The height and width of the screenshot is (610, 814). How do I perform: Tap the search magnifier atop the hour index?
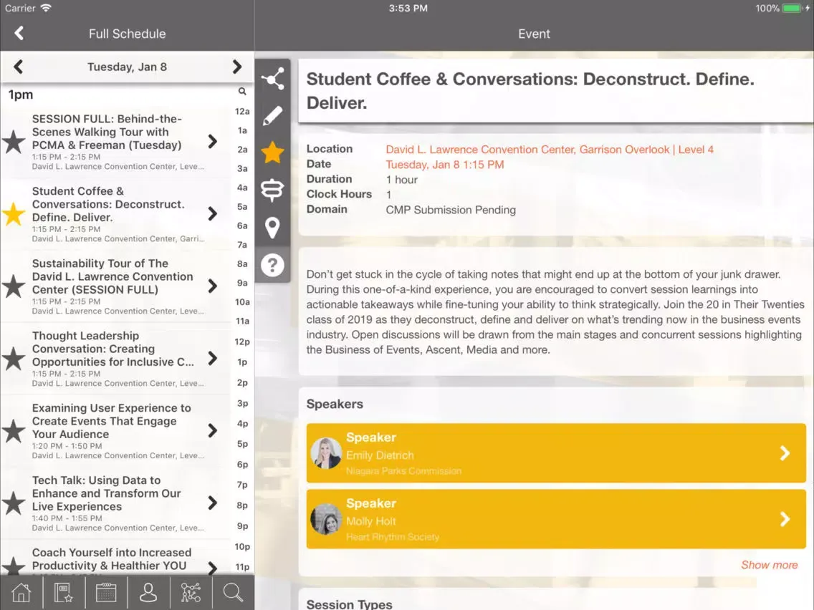[242, 92]
